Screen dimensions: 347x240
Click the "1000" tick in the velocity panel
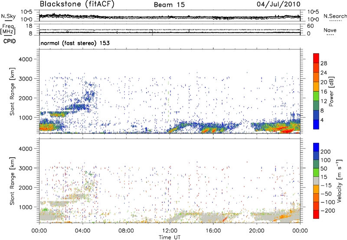25,207
